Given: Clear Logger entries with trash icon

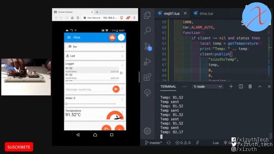Looking at the screenshot, I should click(122, 73).
